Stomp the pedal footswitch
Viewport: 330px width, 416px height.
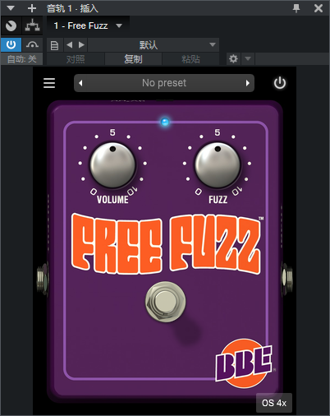click(x=165, y=302)
